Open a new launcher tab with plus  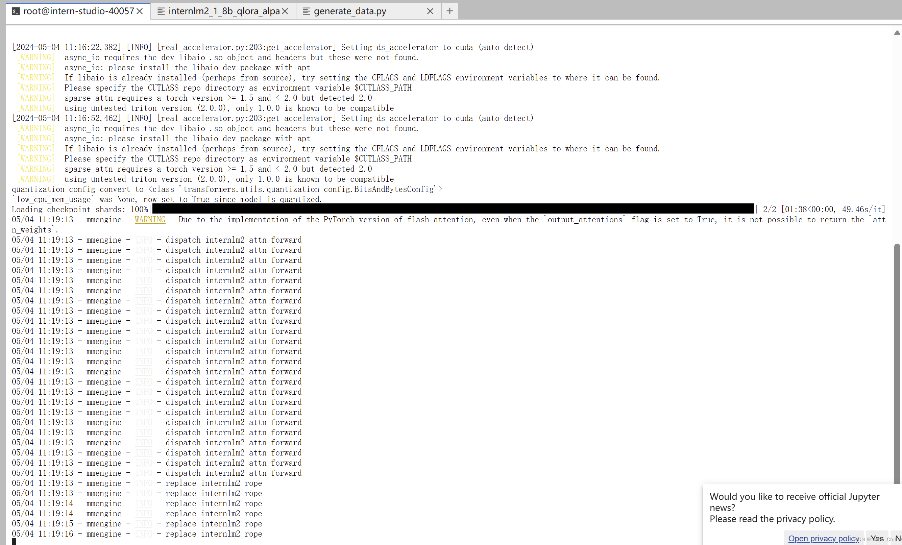click(x=449, y=11)
